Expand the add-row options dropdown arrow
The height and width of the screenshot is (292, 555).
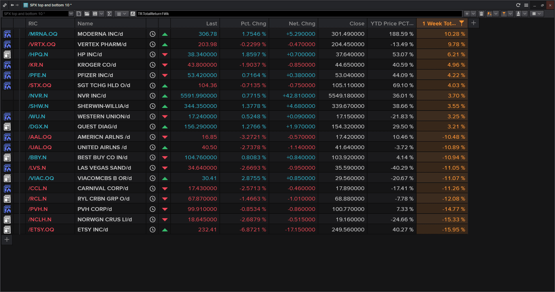pyautogui.click(x=473, y=14)
